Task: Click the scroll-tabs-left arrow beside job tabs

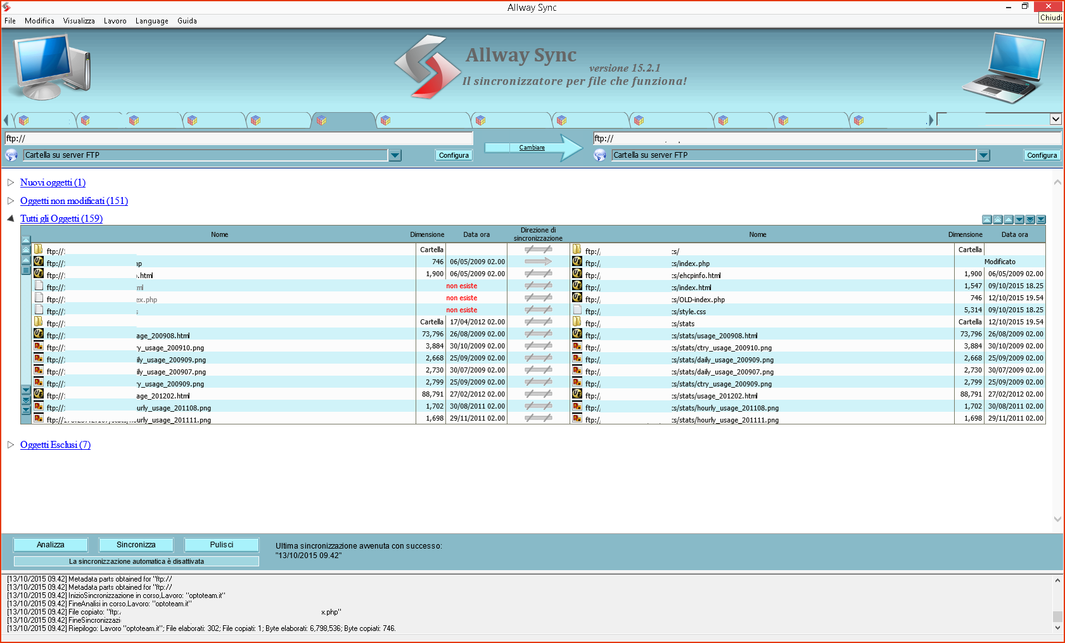Action: tap(6, 120)
